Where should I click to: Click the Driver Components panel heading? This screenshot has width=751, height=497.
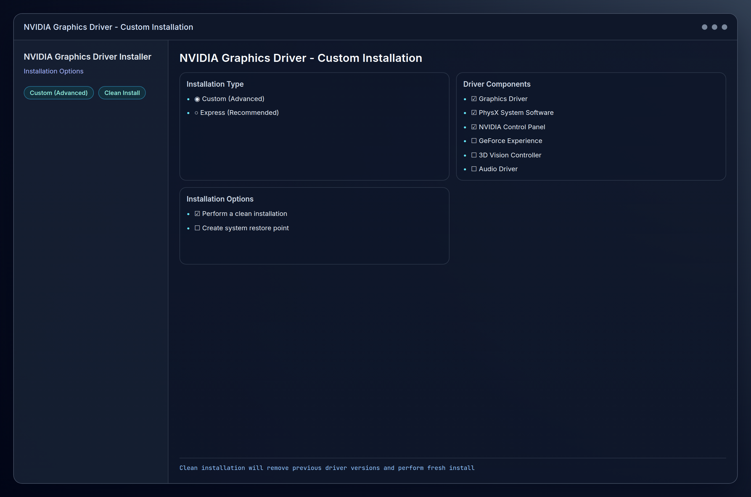[x=496, y=84]
